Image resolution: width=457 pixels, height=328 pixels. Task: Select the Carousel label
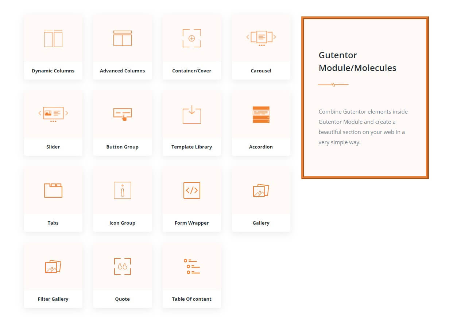point(261,71)
